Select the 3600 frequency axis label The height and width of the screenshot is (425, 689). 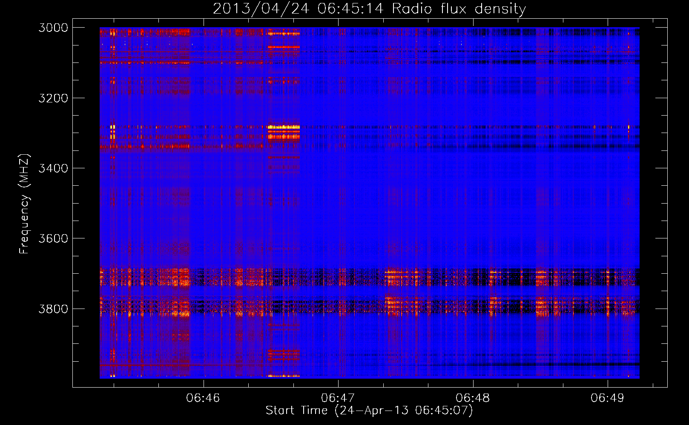tap(53, 238)
